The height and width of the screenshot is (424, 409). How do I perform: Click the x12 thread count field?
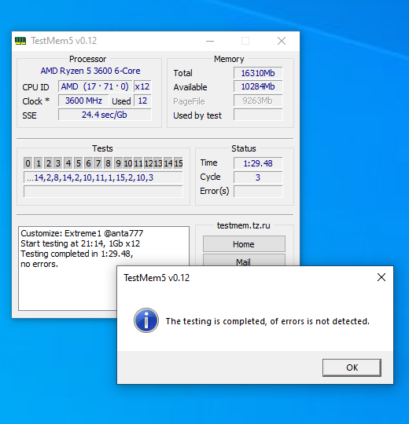tap(142, 86)
